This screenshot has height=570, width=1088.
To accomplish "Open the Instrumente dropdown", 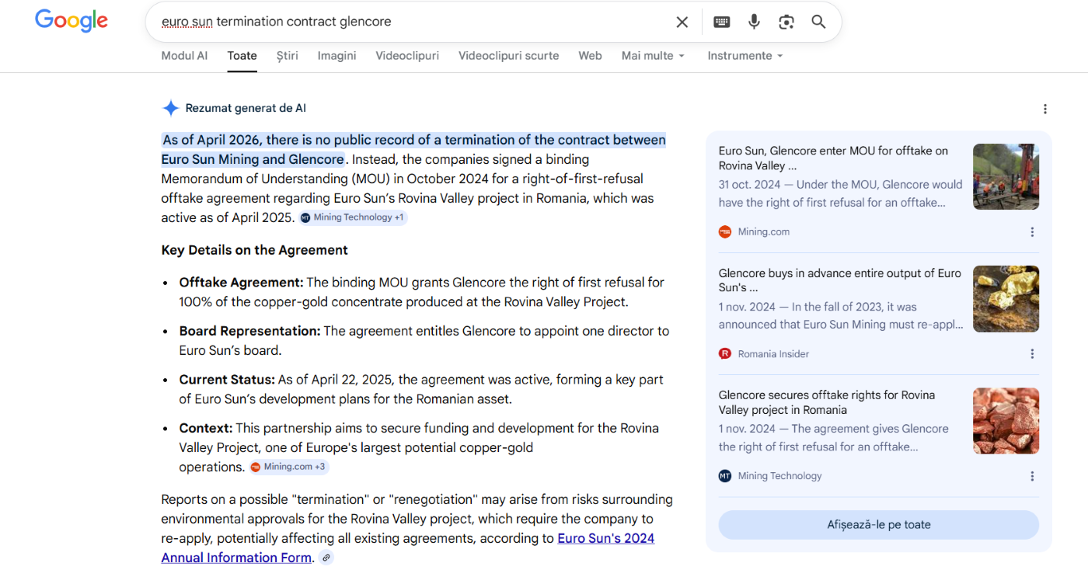I will click(x=745, y=55).
